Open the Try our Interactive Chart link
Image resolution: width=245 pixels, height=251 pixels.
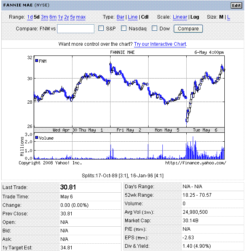click(x=160, y=44)
